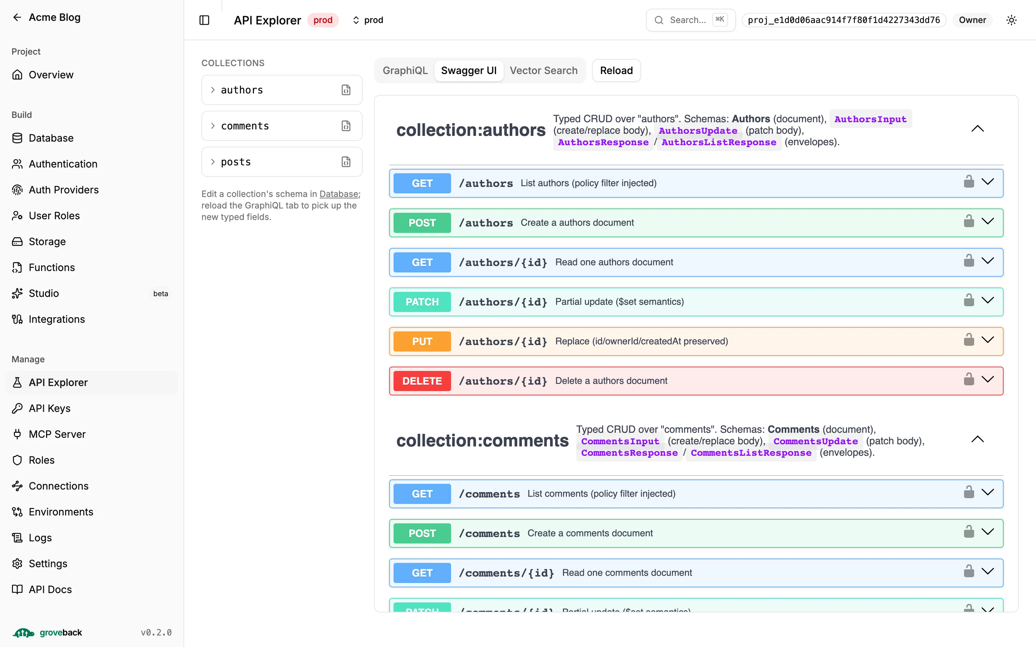
Task: Go to Authentication in sidebar
Action: (x=92, y=164)
